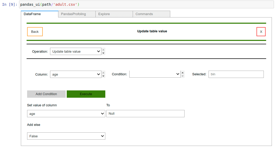Screen dimensions: 275x148
Task: Open the empty Condition dropdown
Action: (155, 74)
